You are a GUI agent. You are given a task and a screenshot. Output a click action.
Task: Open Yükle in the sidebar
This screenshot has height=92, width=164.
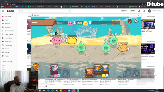7,20
